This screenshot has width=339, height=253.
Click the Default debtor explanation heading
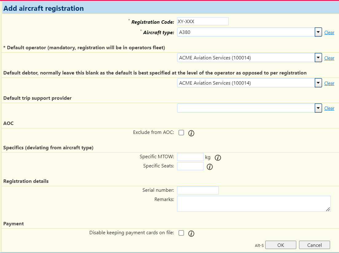tap(155, 73)
